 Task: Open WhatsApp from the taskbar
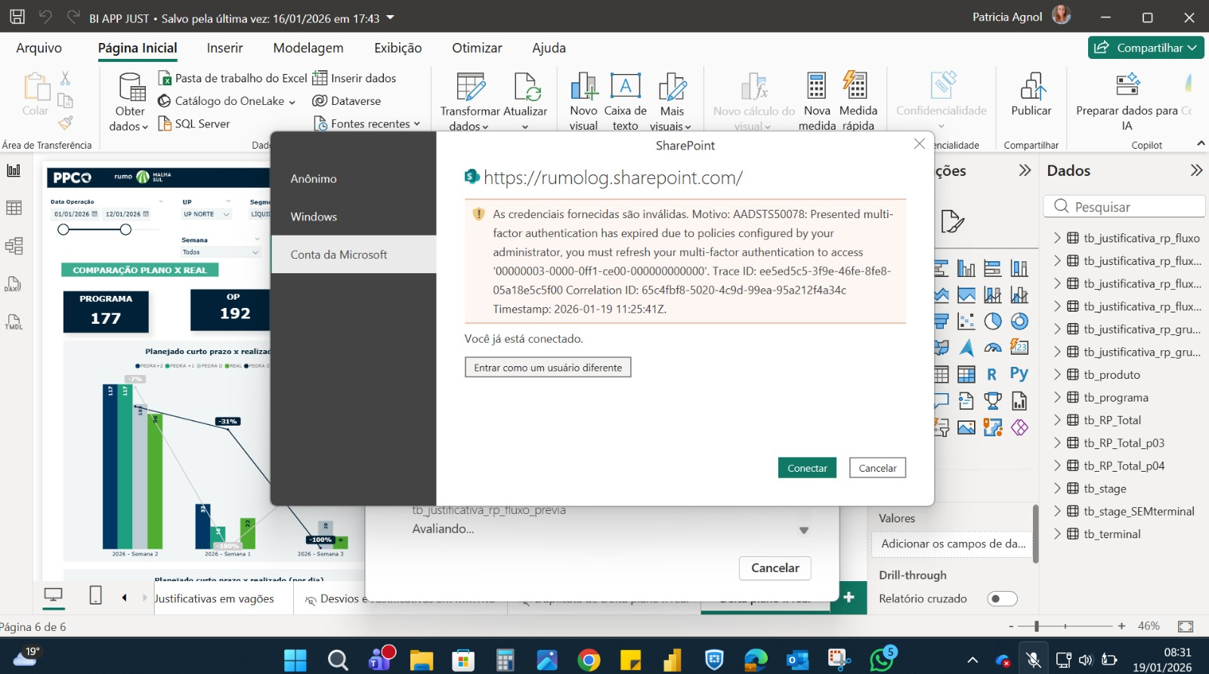pyautogui.click(x=882, y=660)
